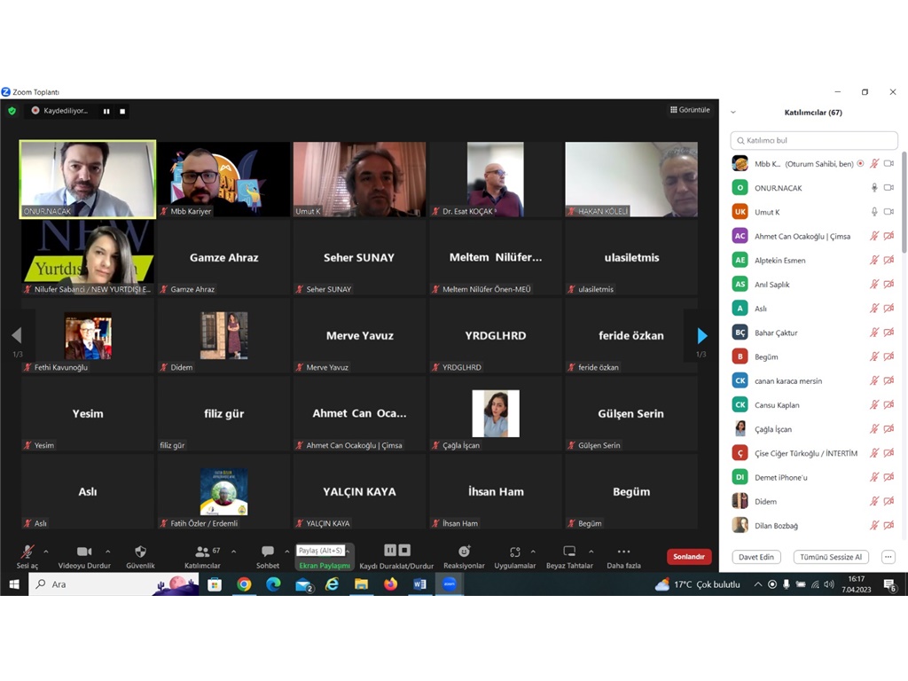Open Google Chrome from the taskbar

(244, 584)
